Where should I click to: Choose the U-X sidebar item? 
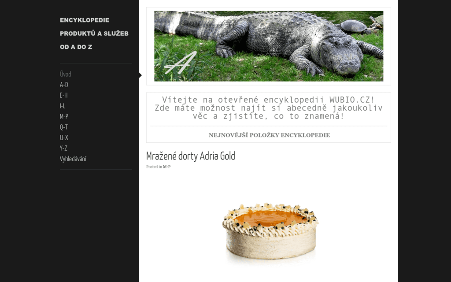pyautogui.click(x=64, y=137)
